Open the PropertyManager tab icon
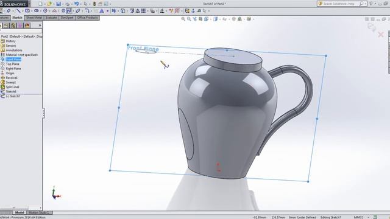390x219 pixels. [6, 26]
